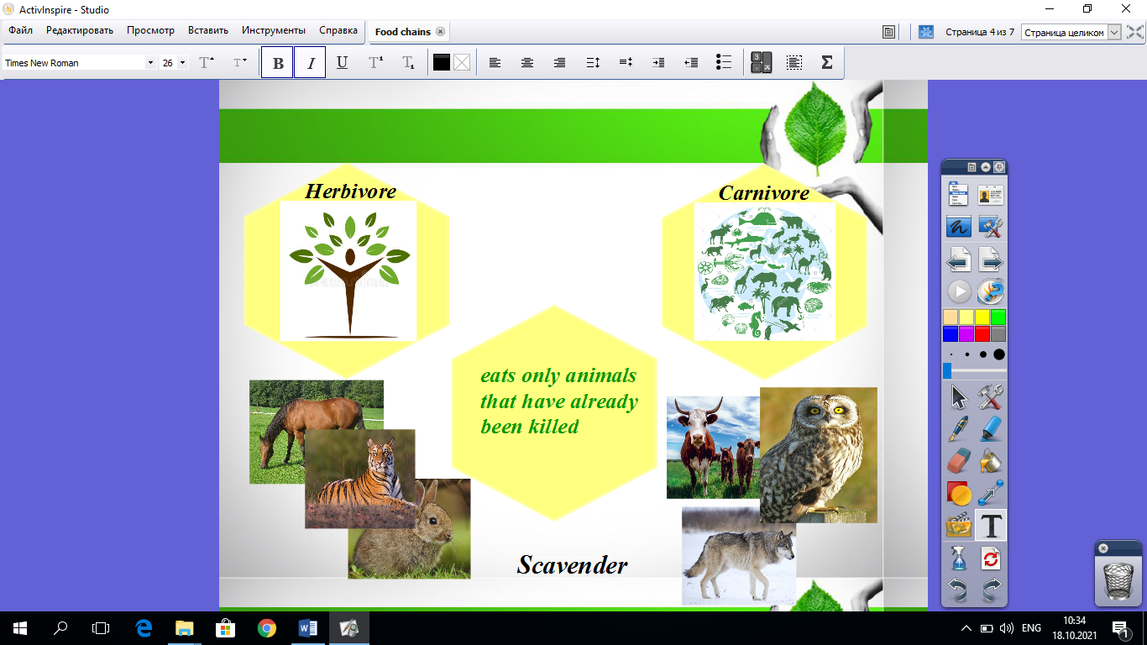Open the Инструменты menu
This screenshot has width=1147, height=645.
point(274,30)
